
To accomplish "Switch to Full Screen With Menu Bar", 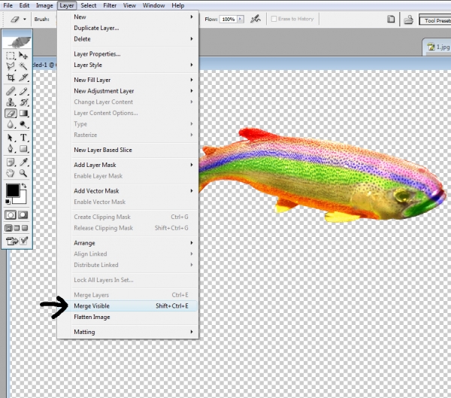I will coord(17,228).
